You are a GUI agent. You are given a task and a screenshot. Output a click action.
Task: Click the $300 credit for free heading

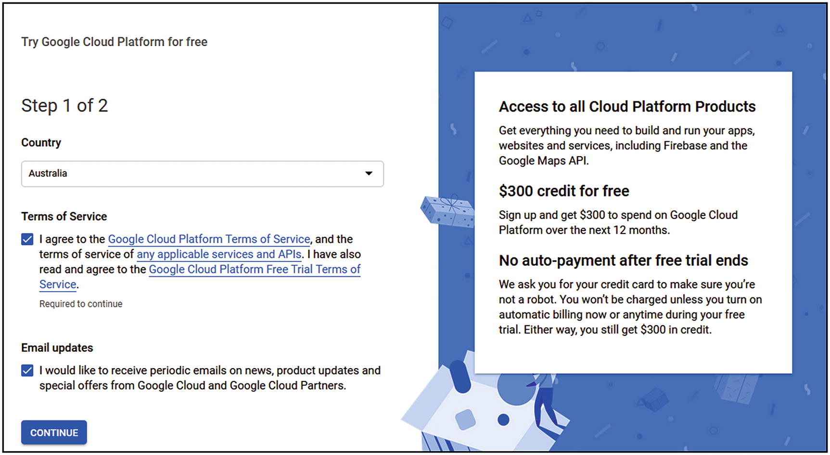click(x=564, y=191)
